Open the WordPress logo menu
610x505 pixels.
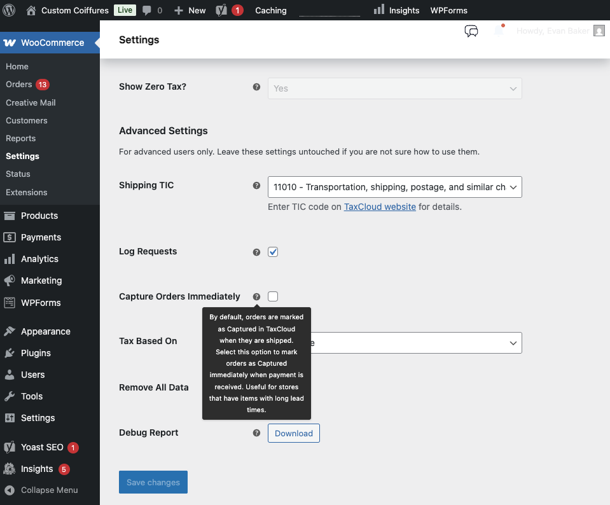[x=9, y=10]
